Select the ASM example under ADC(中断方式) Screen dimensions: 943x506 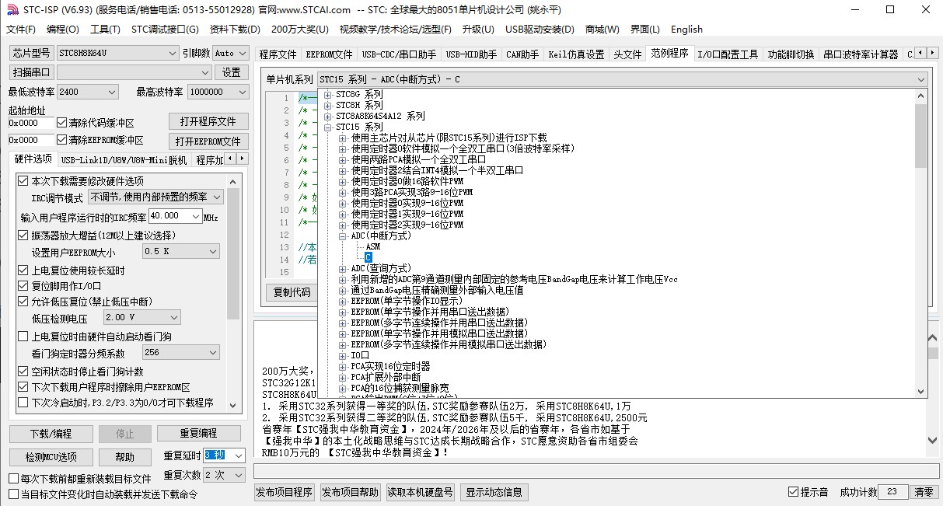pyautogui.click(x=372, y=246)
